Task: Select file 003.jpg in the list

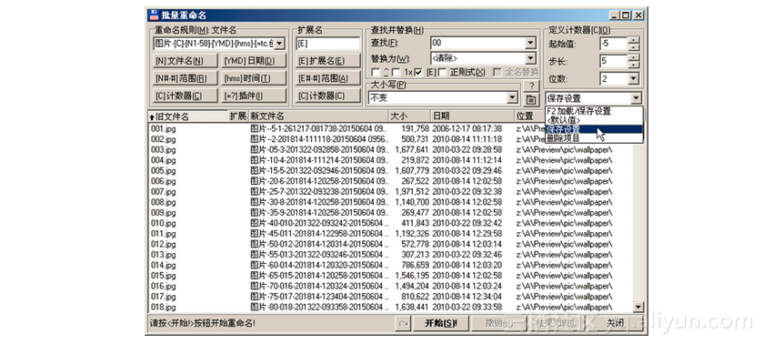Action: tap(164, 149)
